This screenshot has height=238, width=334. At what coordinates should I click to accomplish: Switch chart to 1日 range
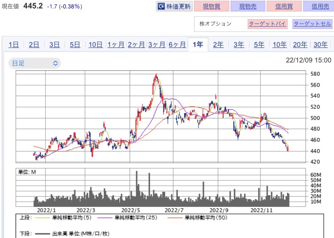tap(14, 45)
